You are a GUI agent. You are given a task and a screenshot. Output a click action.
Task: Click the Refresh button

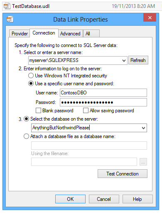click(x=138, y=60)
